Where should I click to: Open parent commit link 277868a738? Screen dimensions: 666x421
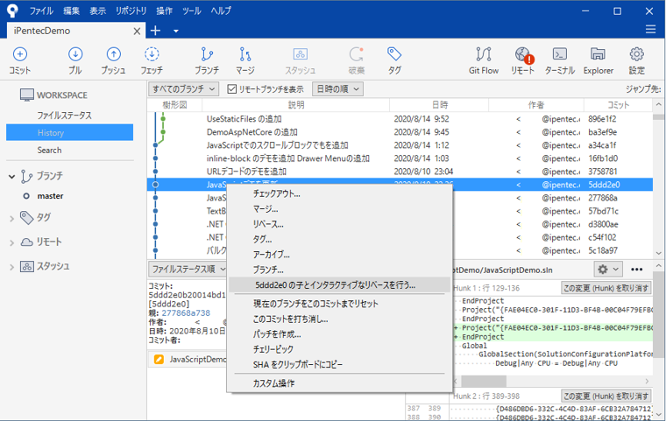[x=186, y=312]
